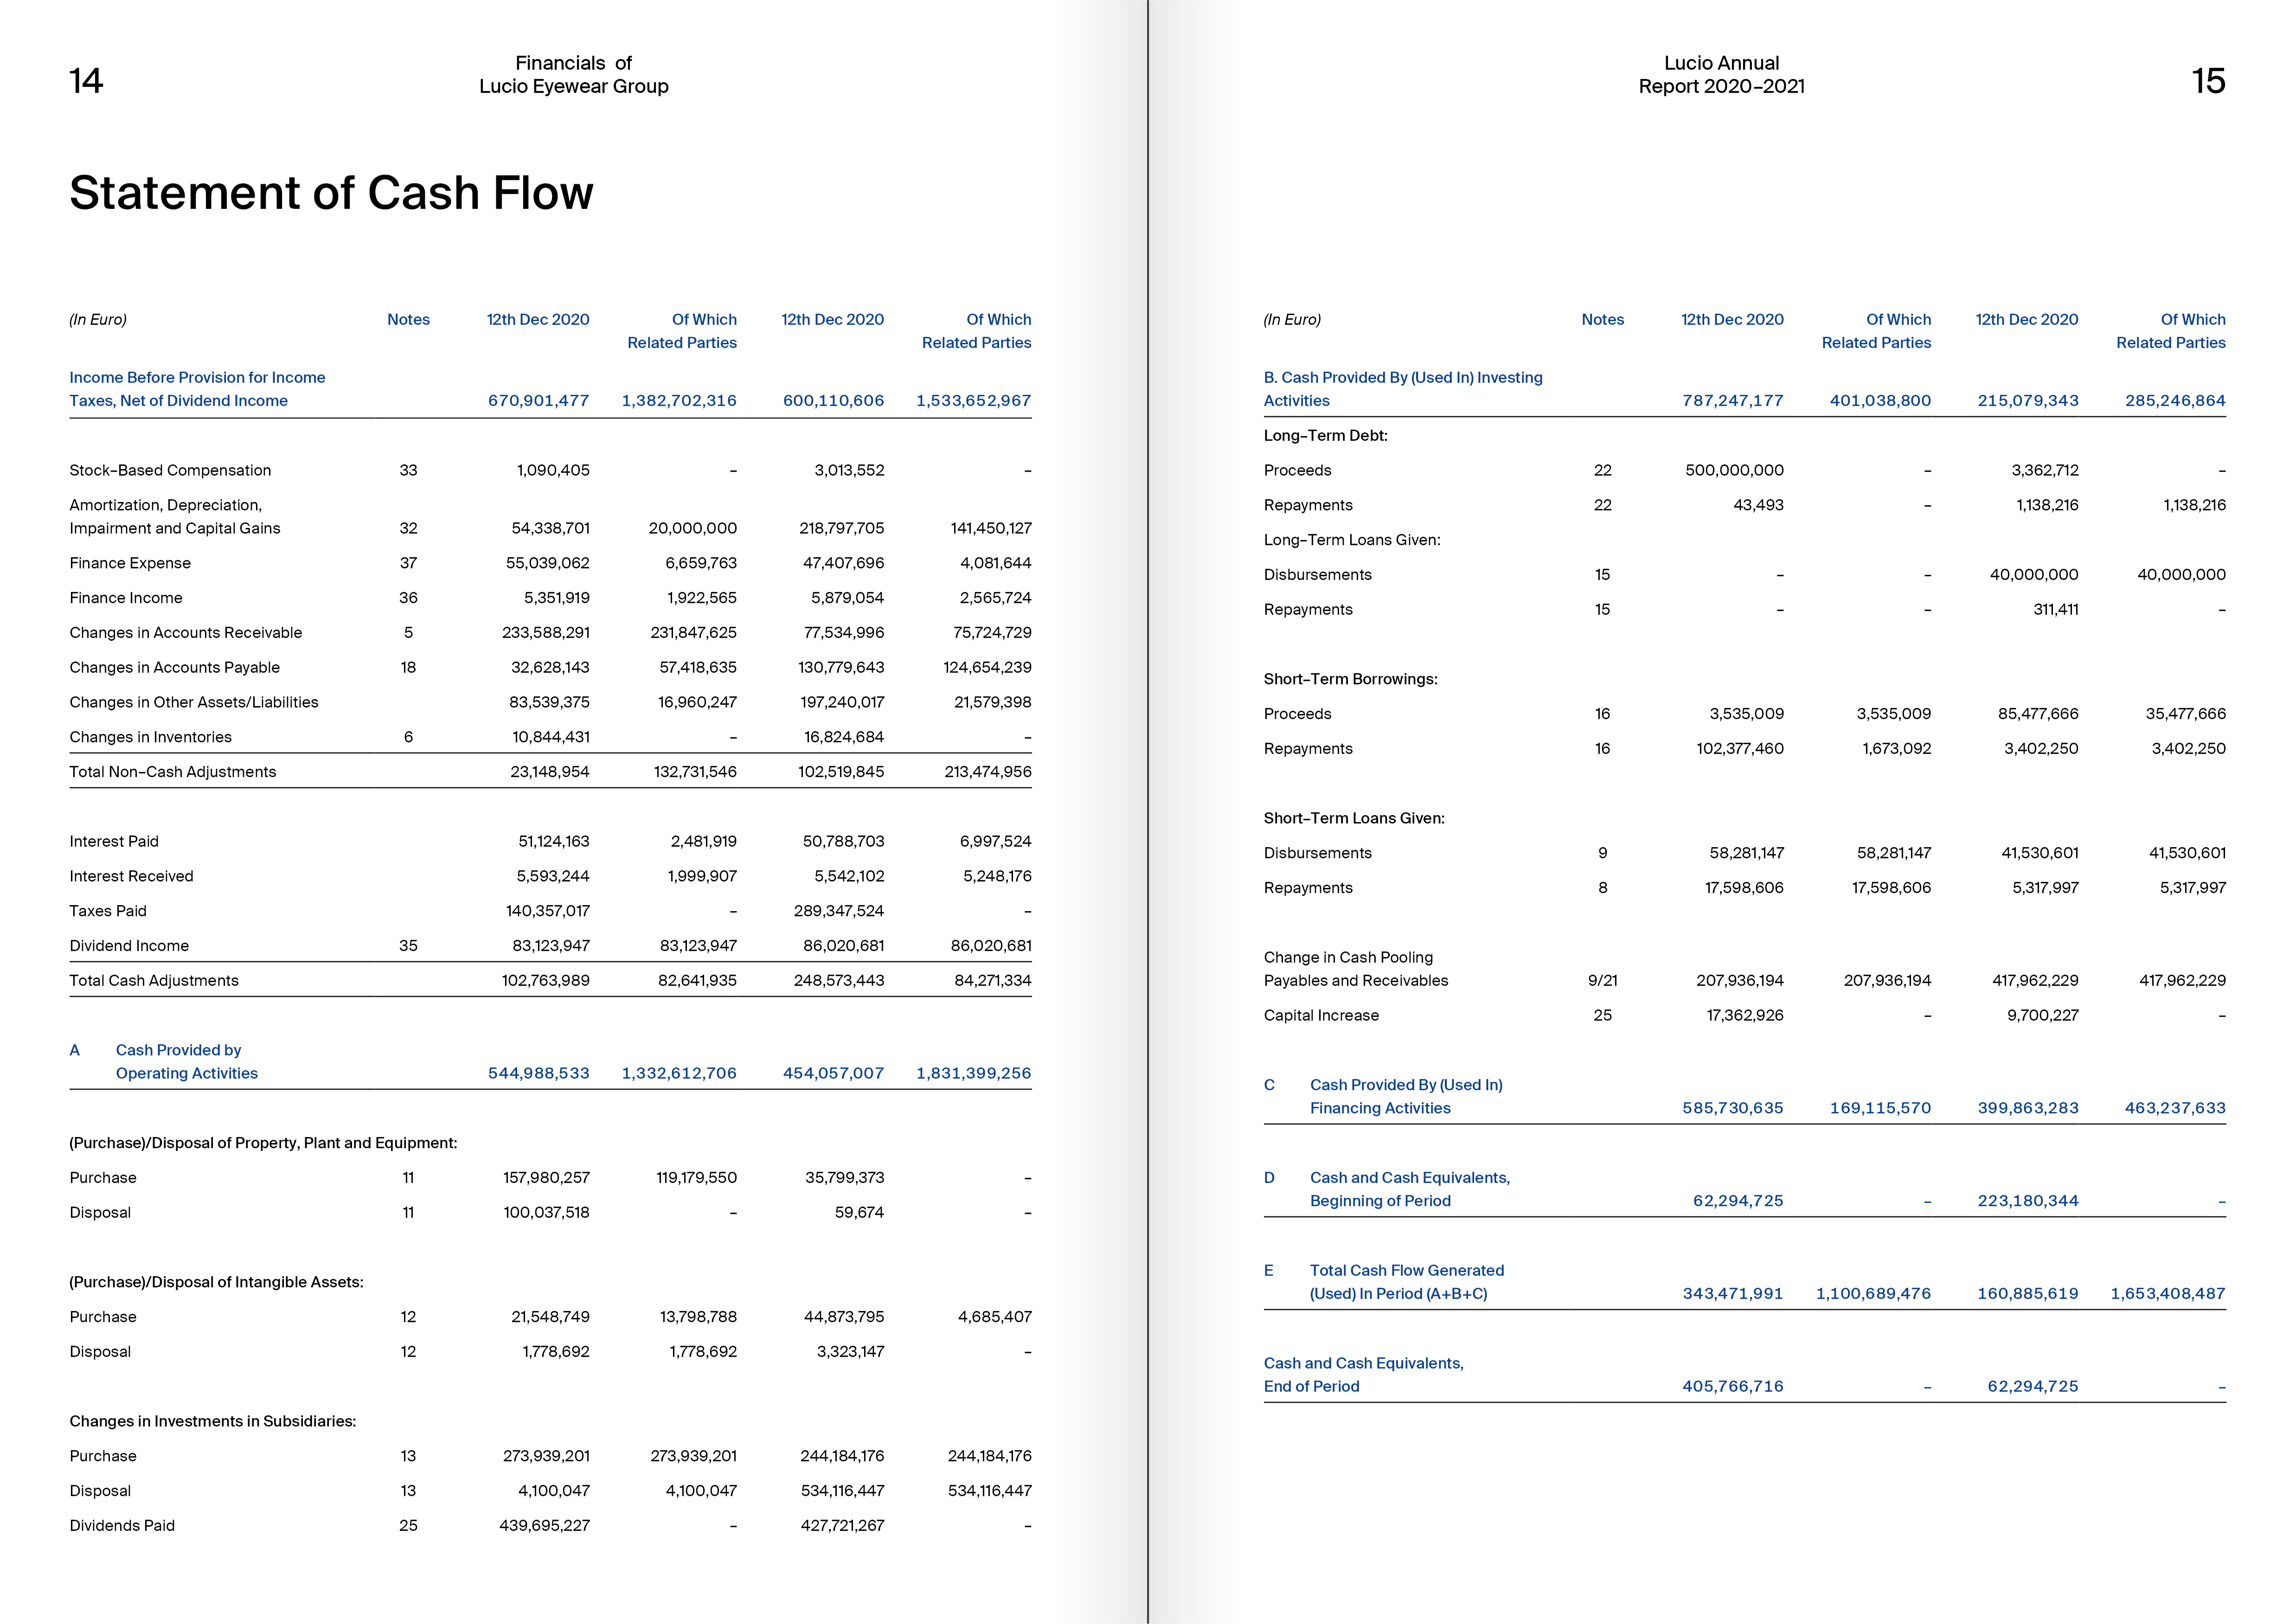The height and width of the screenshot is (1624, 2296).
Task: Select value 670,901,477 in first row
Action: [x=538, y=401]
